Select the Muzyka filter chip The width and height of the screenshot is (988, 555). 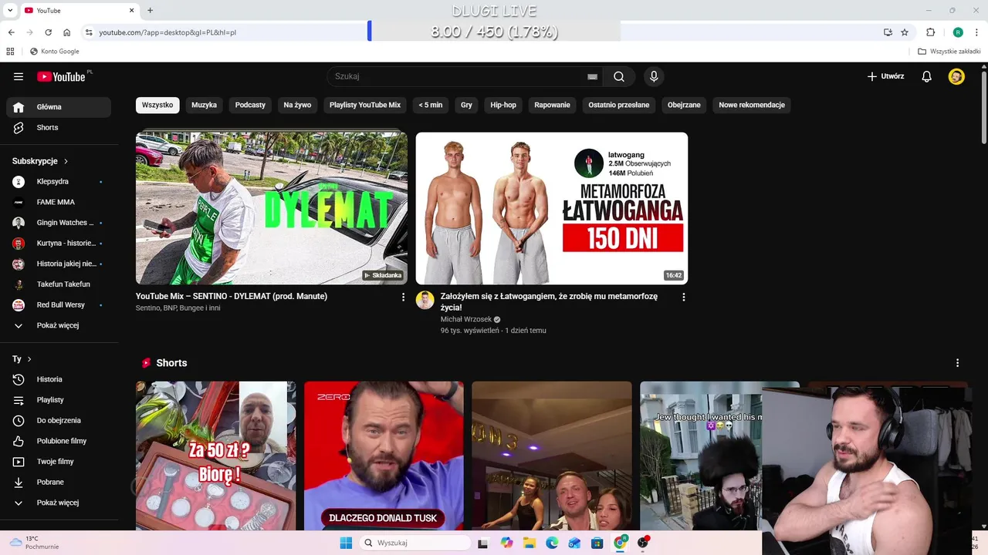click(205, 105)
